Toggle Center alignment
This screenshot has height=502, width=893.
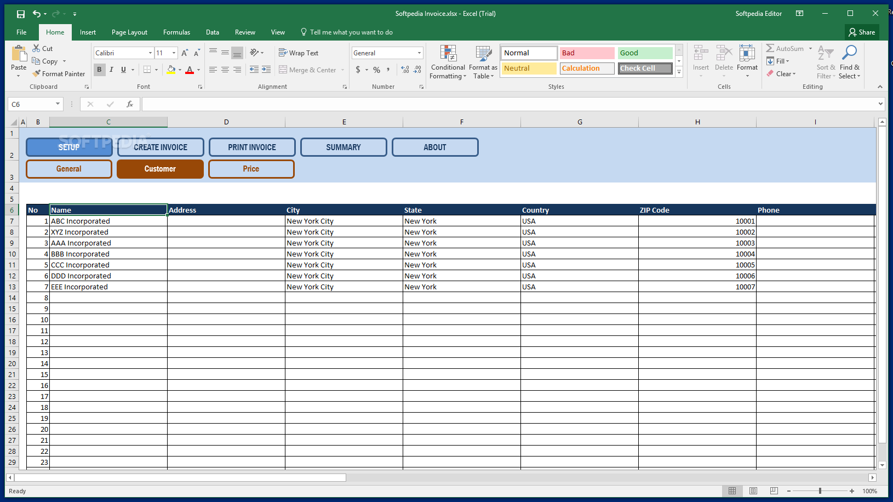pyautogui.click(x=225, y=70)
